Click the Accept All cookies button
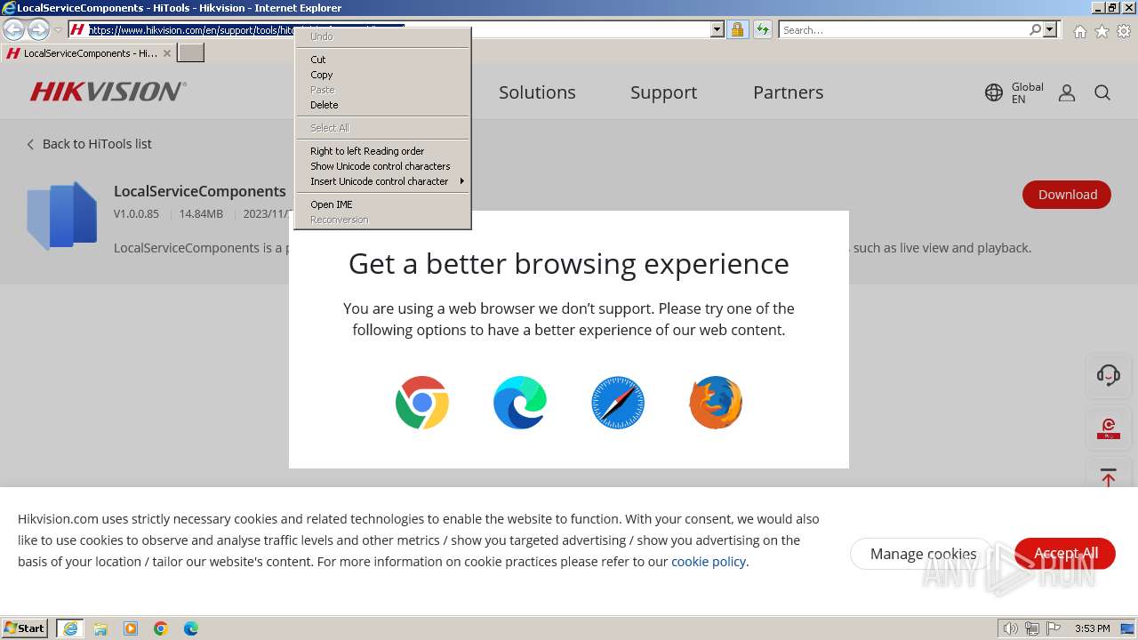Image resolution: width=1138 pixels, height=640 pixels. [x=1065, y=553]
